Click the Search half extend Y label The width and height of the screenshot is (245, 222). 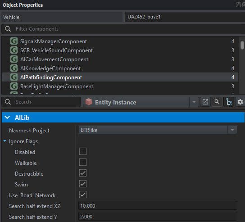pos(33,217)
